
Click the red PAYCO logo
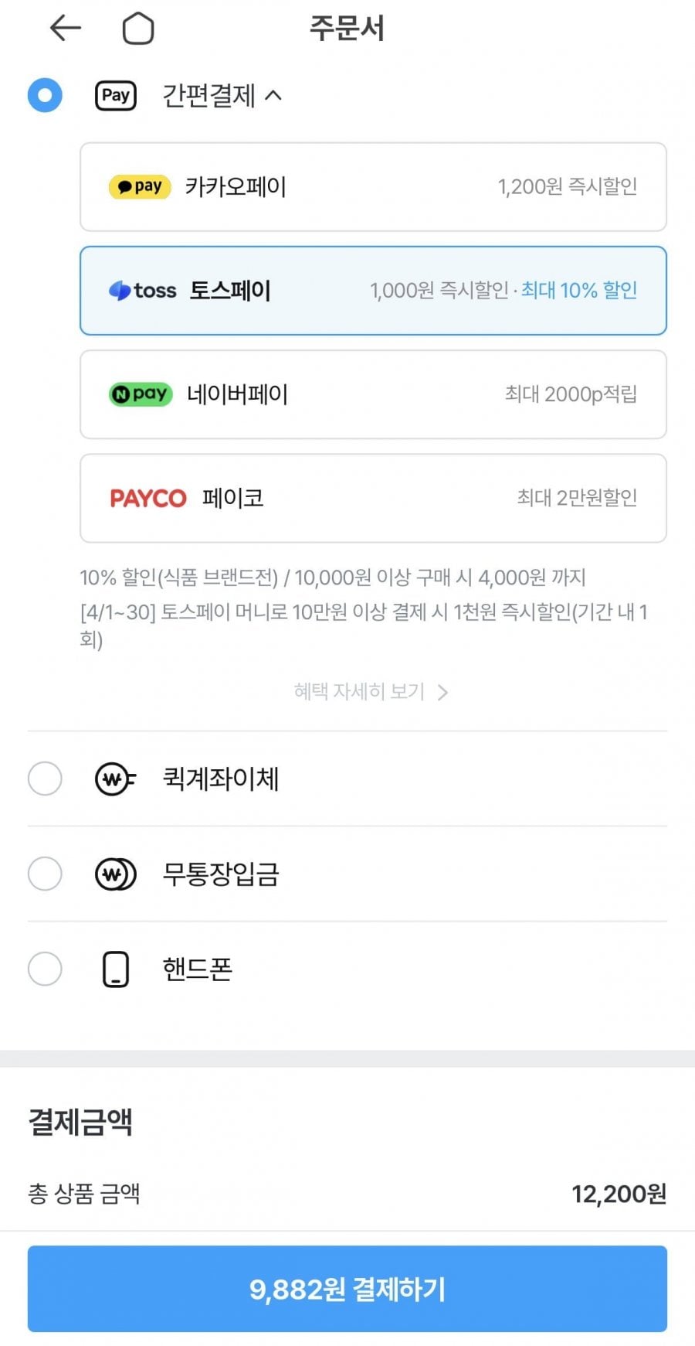click(148, 498)
